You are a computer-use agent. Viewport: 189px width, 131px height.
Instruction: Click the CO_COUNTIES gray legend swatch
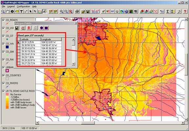coord(7,79)
